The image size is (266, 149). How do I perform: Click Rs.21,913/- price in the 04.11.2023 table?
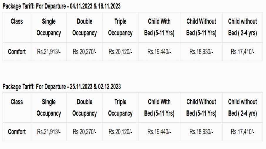point(49,52)
